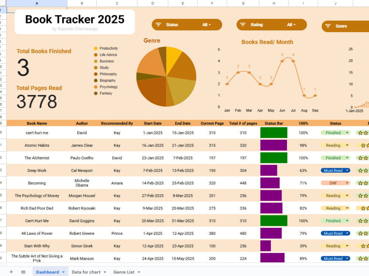This screenshot has width=369, height=276.
Task: Open status dropdown for The Psychology of Money
Action: tap(347, 196)
